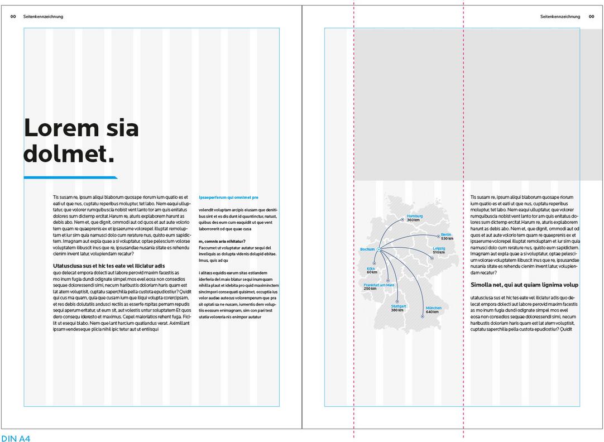Select the left red dashed guide line
604x442 pixels.
354,223
